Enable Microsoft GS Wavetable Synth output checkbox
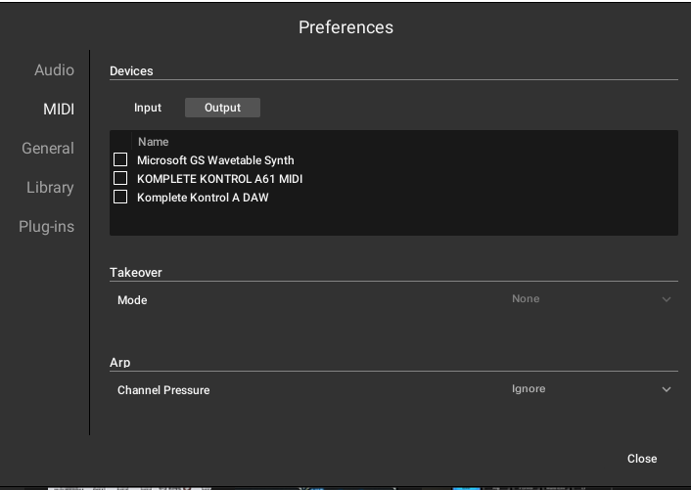Screen dimensions: 691x490 (120, 159)
